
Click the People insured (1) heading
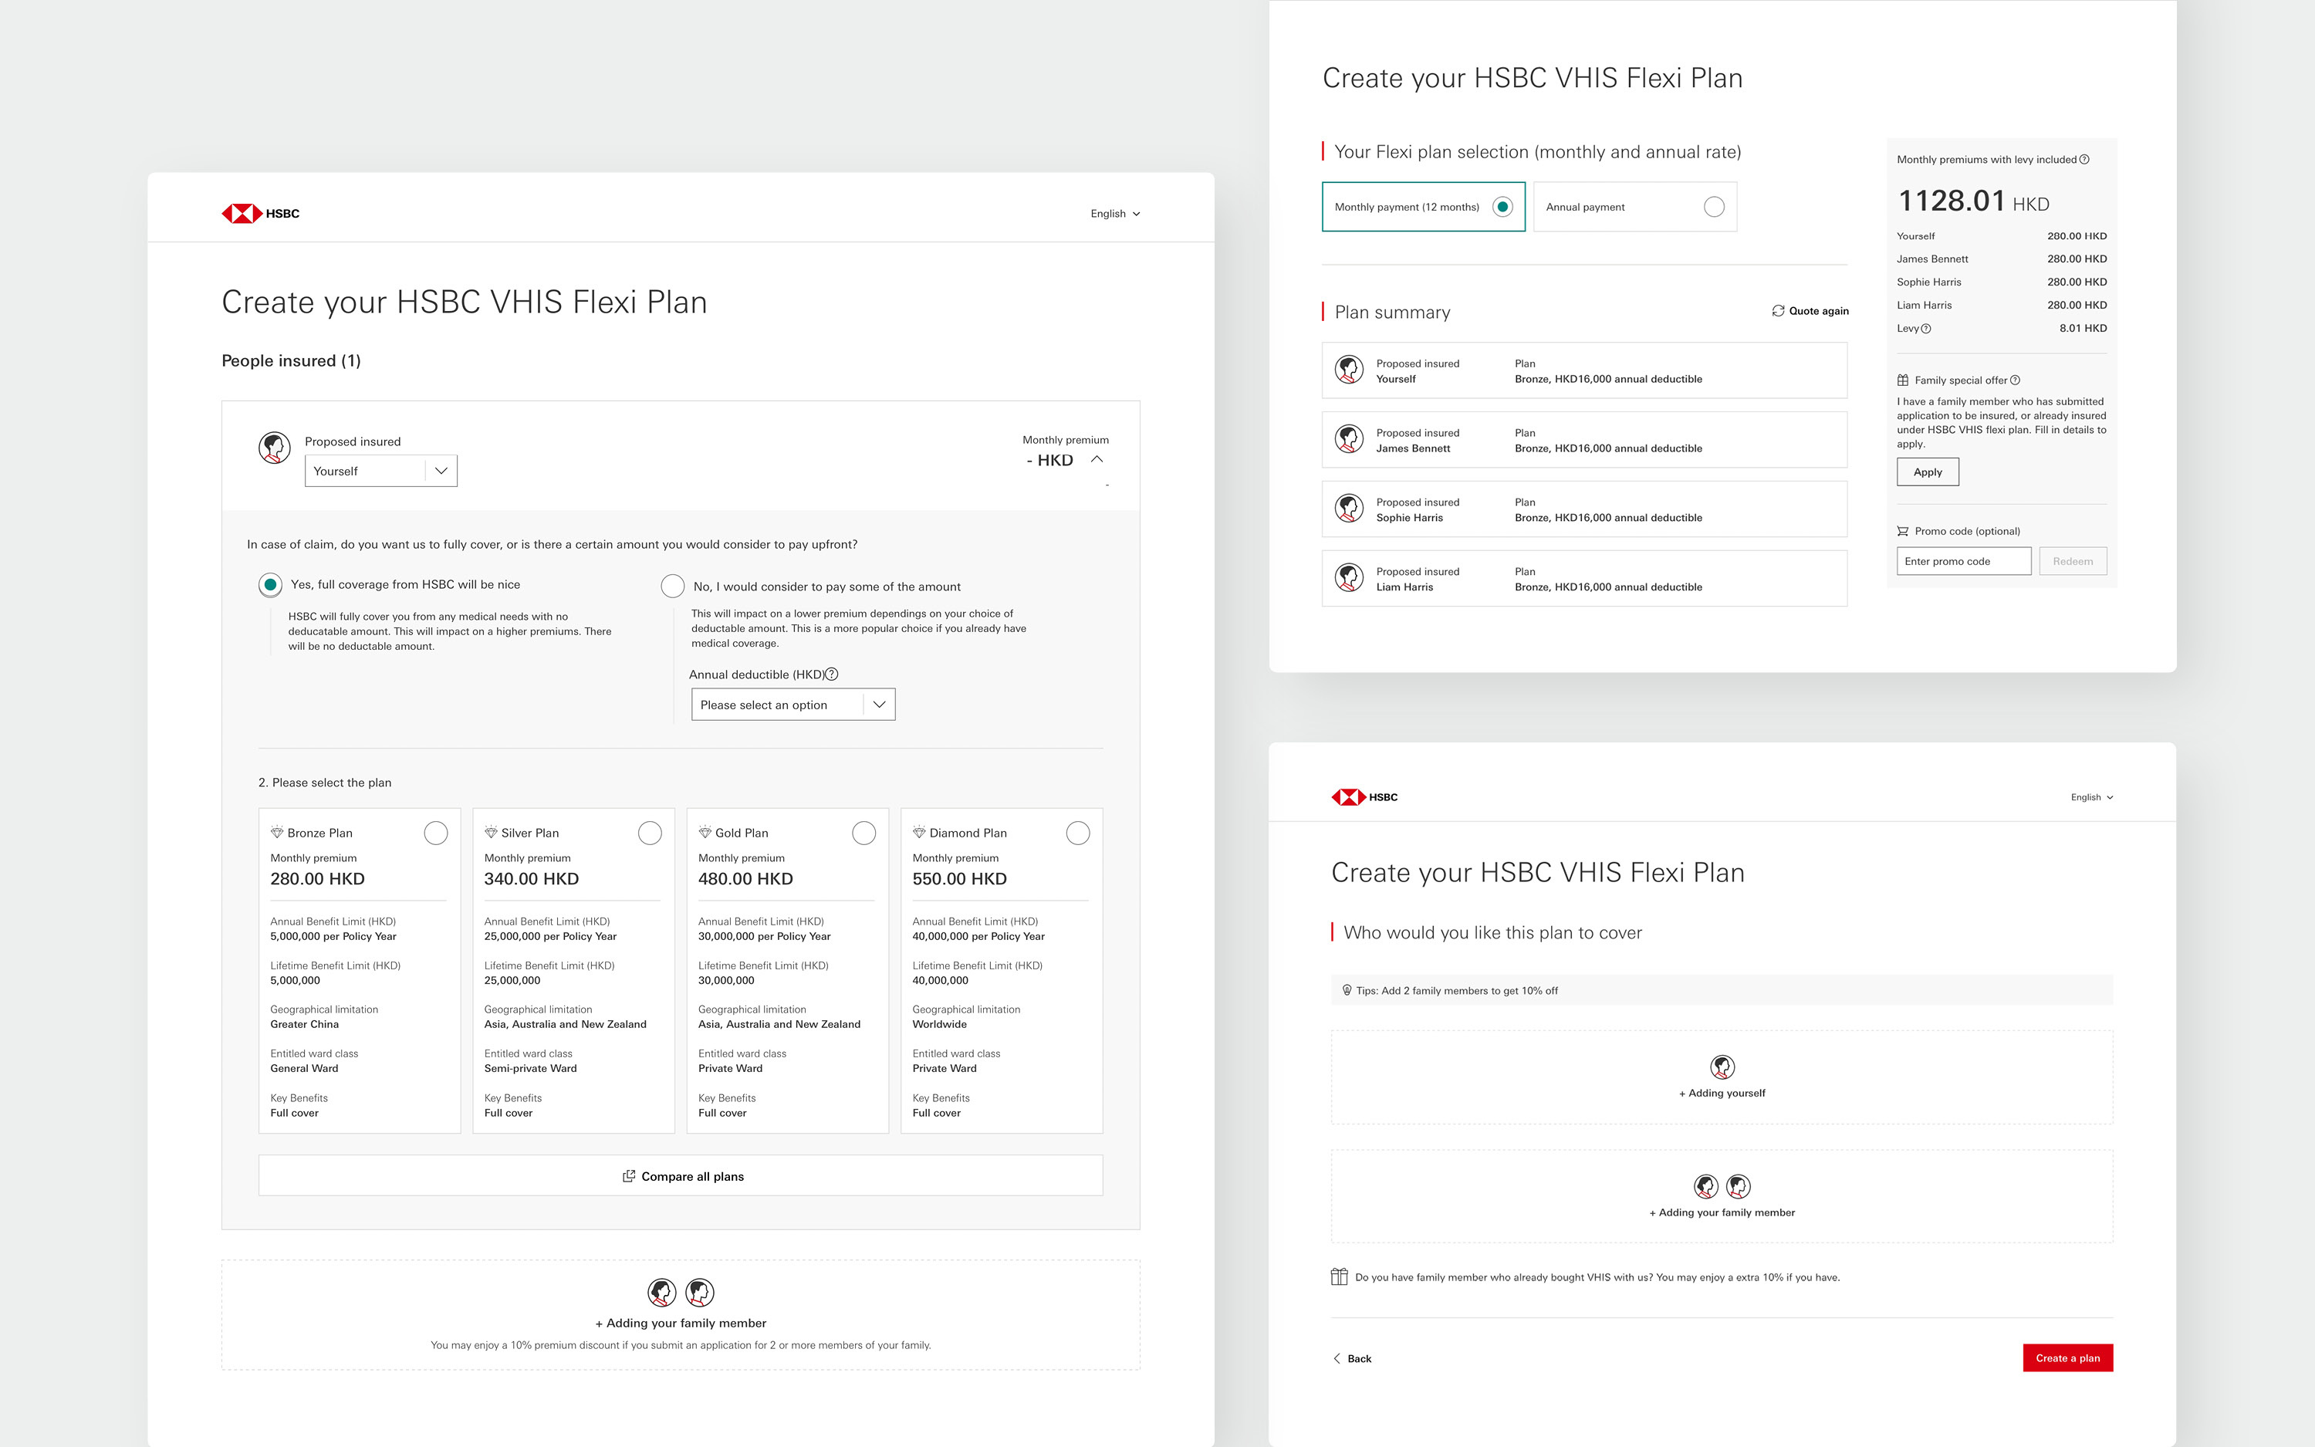click(x=291, y=361)
